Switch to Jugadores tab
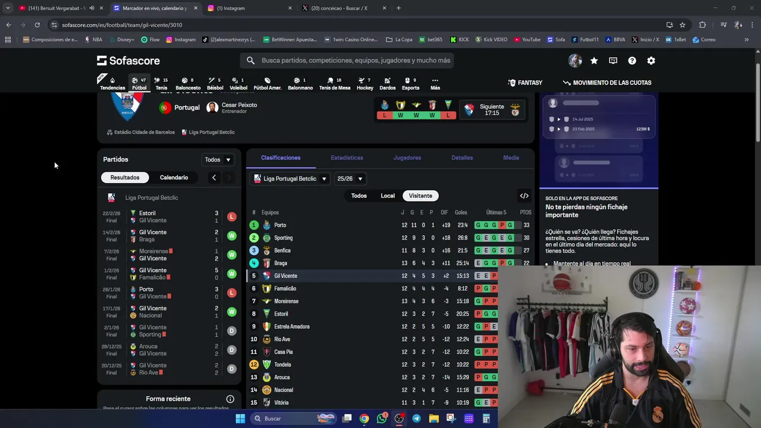The width and height of the screenshot is (761, 428). pyautogui.click(x=407, y=158)
